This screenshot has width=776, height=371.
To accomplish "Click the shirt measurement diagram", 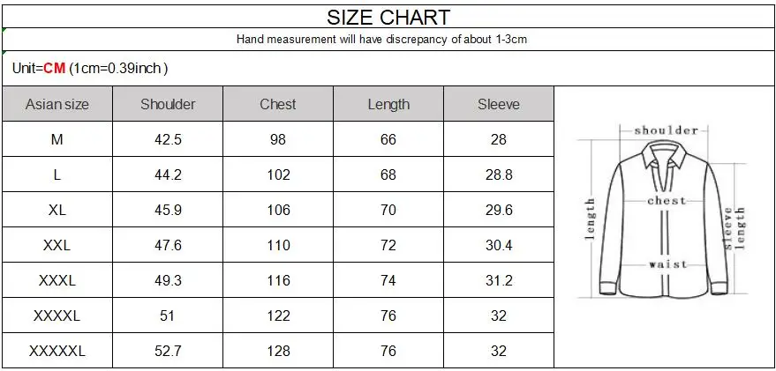I will coord(663,212).
